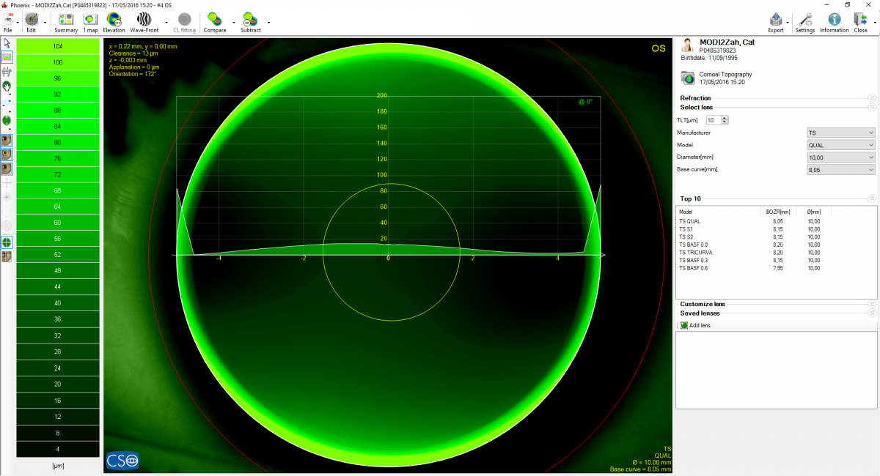Toggle the green image display button
This screenshot has width=880, height=476.
pyautogui.click(x=7, y=57)
